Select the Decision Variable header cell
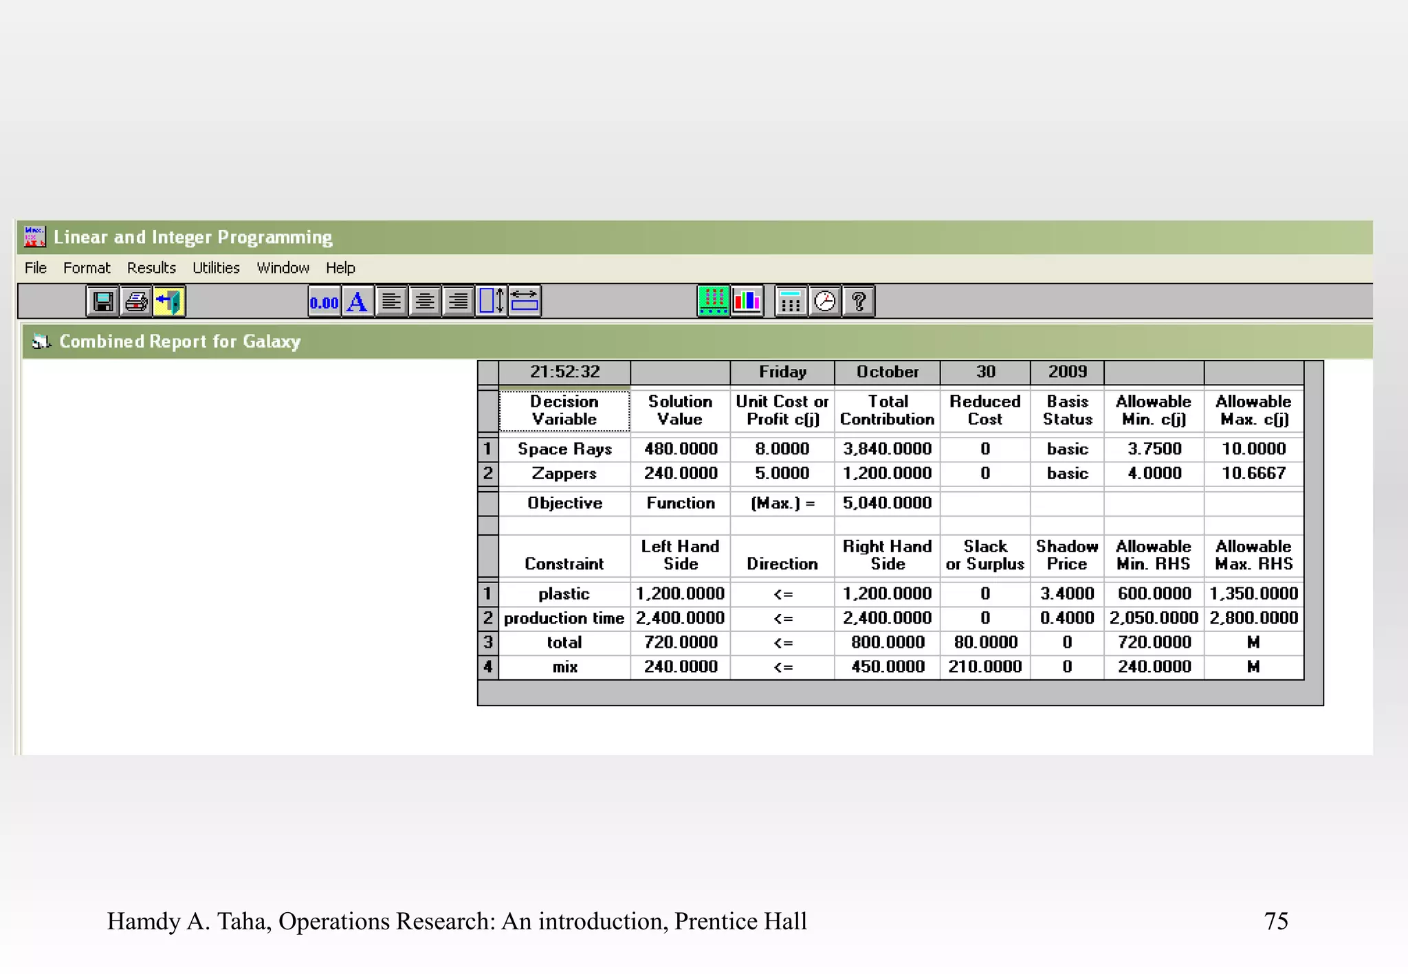 click(x=564, y=411)
